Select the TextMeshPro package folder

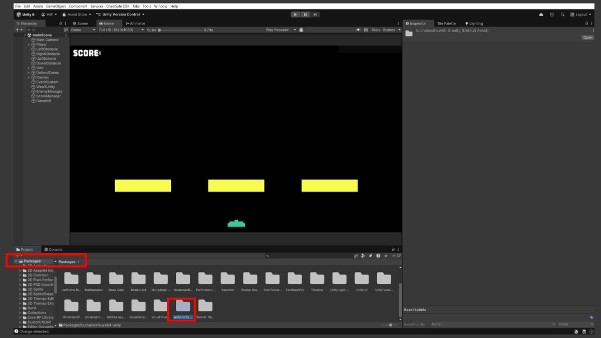point(295,282)
